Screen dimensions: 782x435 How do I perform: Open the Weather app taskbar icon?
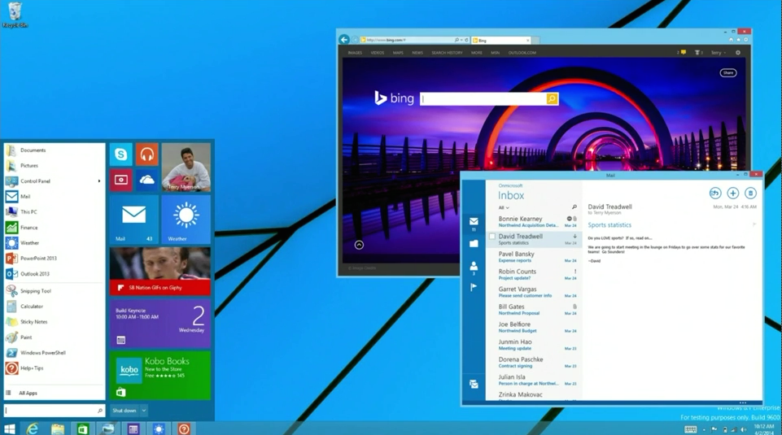coord(159,428)
